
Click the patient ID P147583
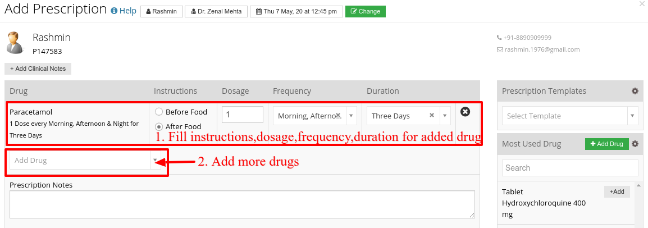click(47, 52)
